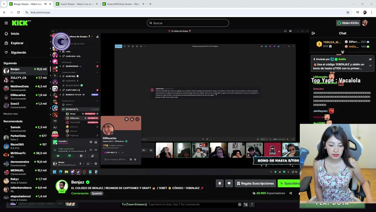
Task: Bookmark this page with star icon
Action: click(348, 12)
